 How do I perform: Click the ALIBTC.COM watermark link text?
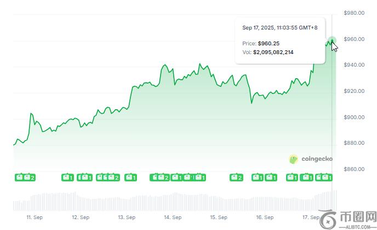click(x=358, y=227)
